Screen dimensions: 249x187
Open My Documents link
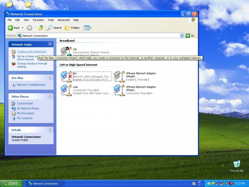25,113
